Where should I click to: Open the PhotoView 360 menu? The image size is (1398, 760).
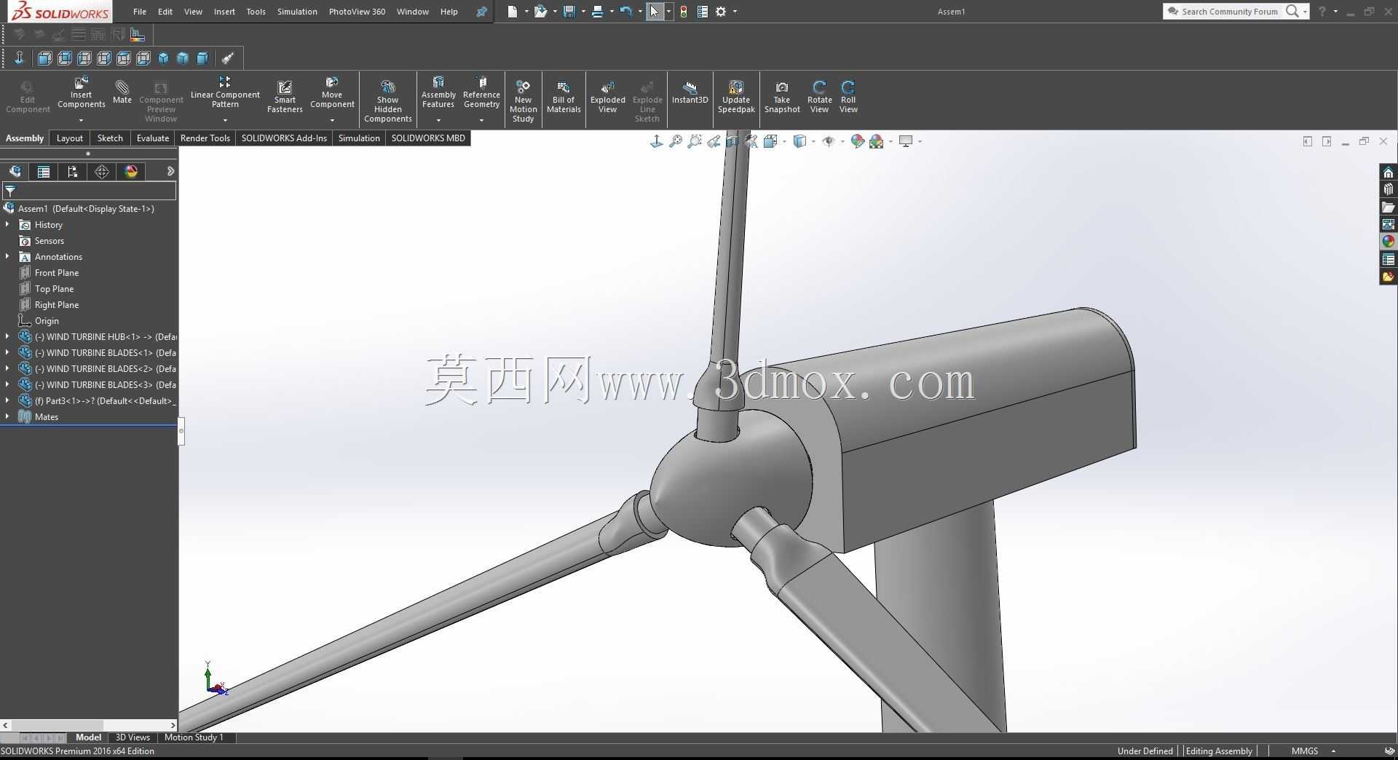pyautogui.click(x=357, y=12)
